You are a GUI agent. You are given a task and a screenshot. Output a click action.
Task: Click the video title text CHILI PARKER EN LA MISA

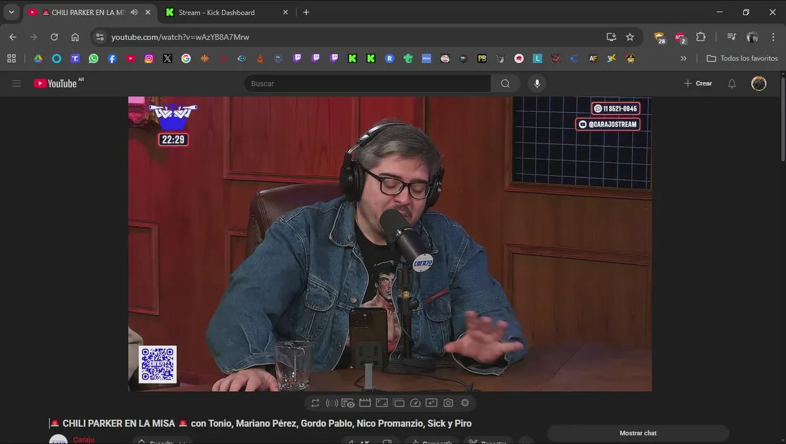click(118, 423)
